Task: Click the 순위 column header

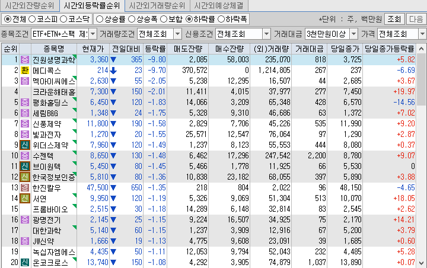Action: point(11,49)
